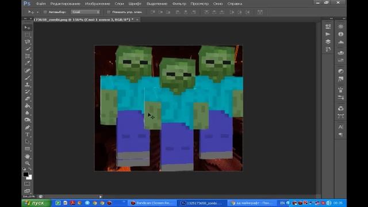Open the Изображение menu
The image size is (368, 207).
point(97,4)
